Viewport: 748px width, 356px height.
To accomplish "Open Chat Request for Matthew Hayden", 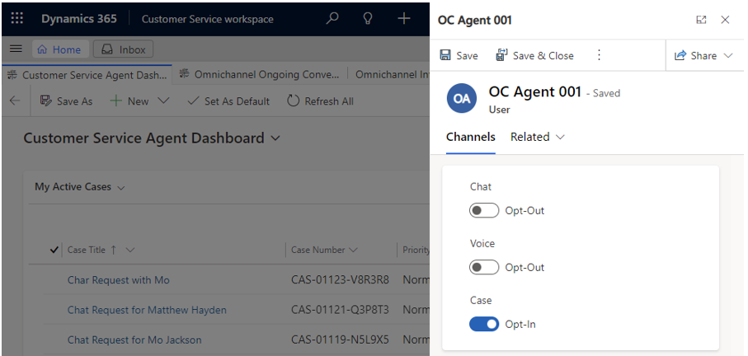I will click(x=147, y=310).
